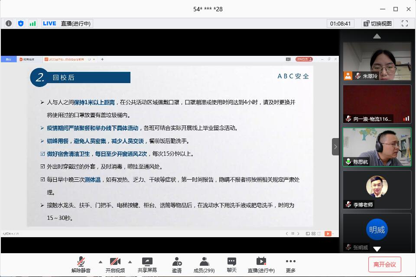The image size is (416, 277).
Task: Open the meeting info icon
Action: [x=9, y=23]
